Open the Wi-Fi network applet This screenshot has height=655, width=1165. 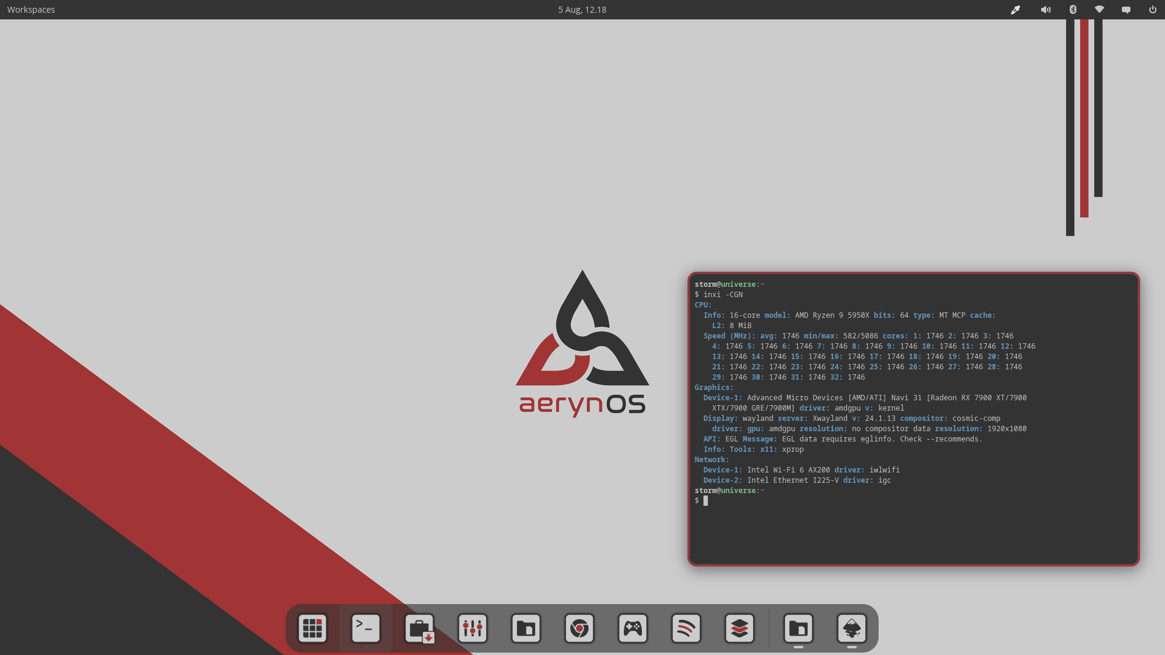[1099, 10]
